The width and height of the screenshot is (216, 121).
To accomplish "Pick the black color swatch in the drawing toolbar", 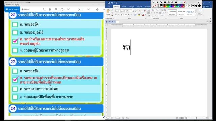I will pyautogui.click(x=161, y=5).
